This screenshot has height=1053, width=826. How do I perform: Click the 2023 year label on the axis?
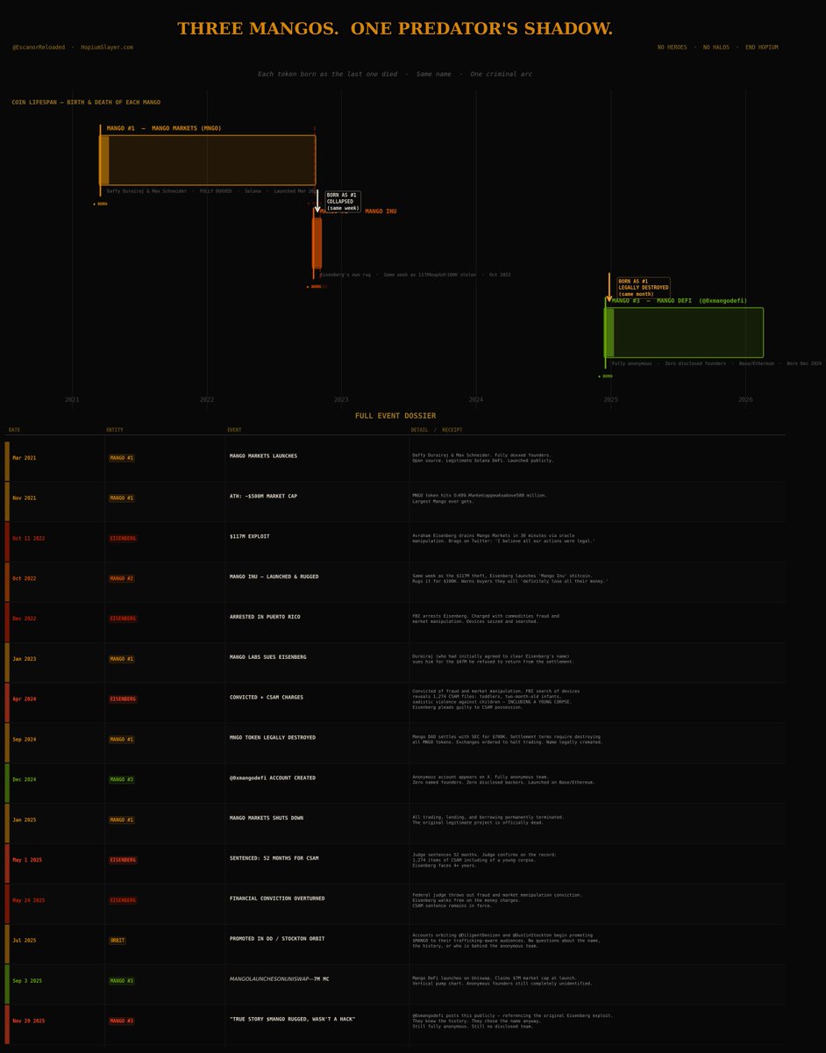pos(341,399)
